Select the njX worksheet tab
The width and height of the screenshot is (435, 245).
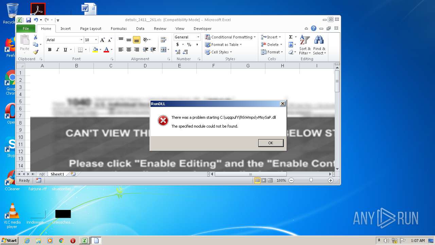(x=42, y=174)
